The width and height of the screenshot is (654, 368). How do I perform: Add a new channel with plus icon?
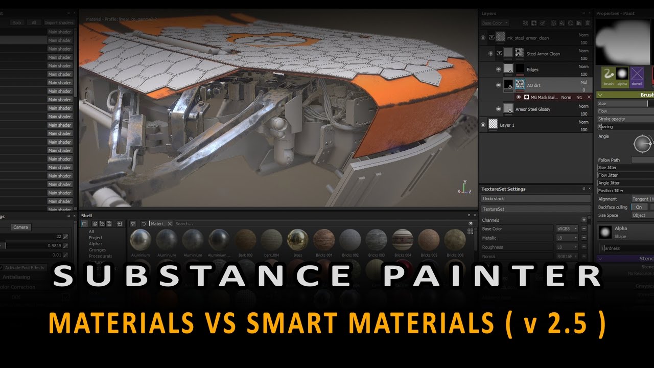point(584,220)
